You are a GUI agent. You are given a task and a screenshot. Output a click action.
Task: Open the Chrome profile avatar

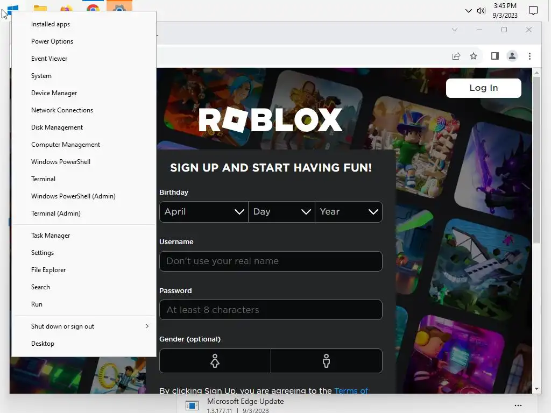click(512, 56)
